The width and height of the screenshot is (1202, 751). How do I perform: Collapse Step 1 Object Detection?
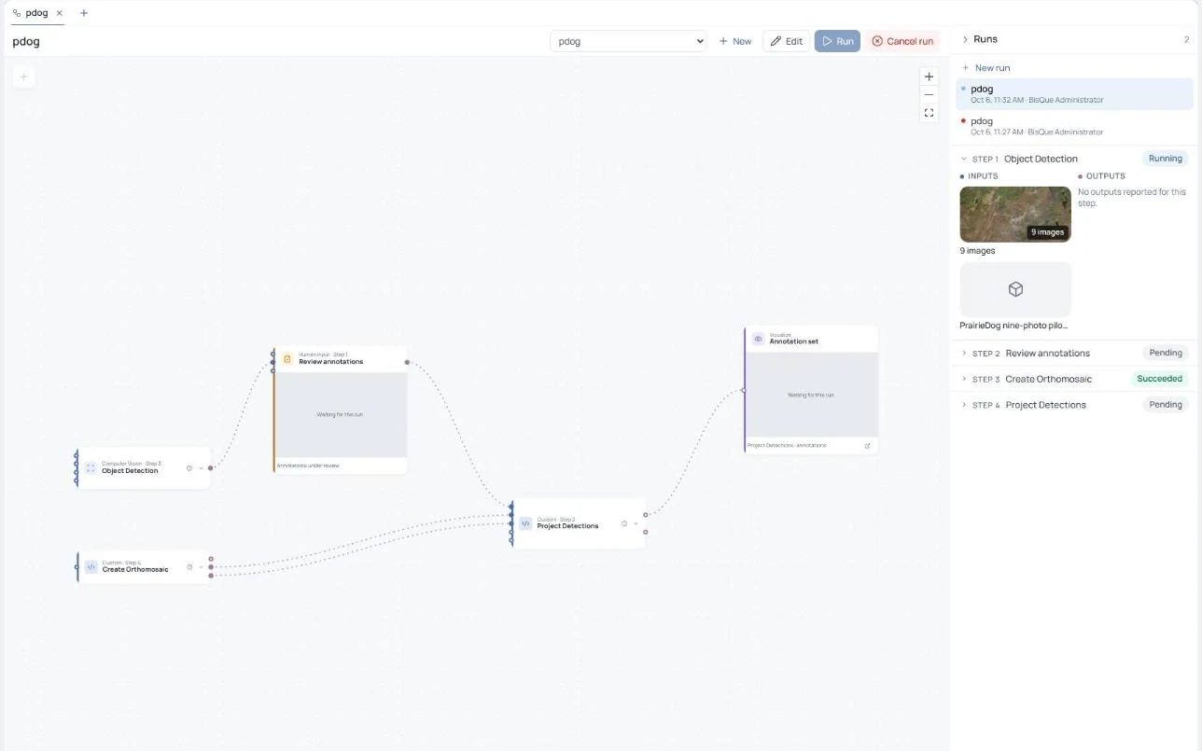click(x=964, y=159)
